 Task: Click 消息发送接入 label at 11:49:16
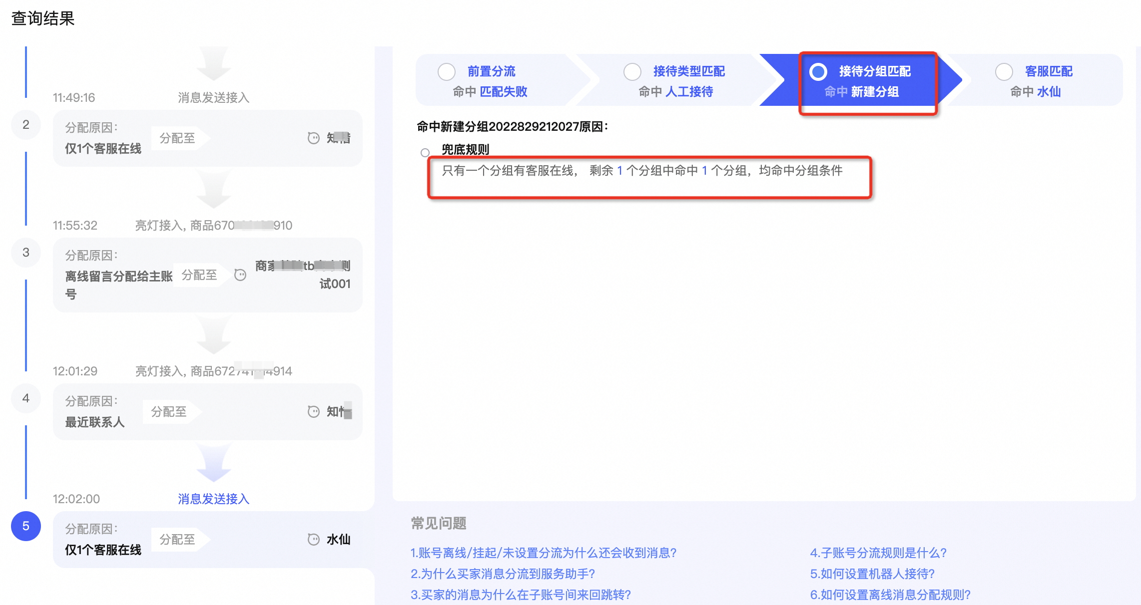coord(214,97)
